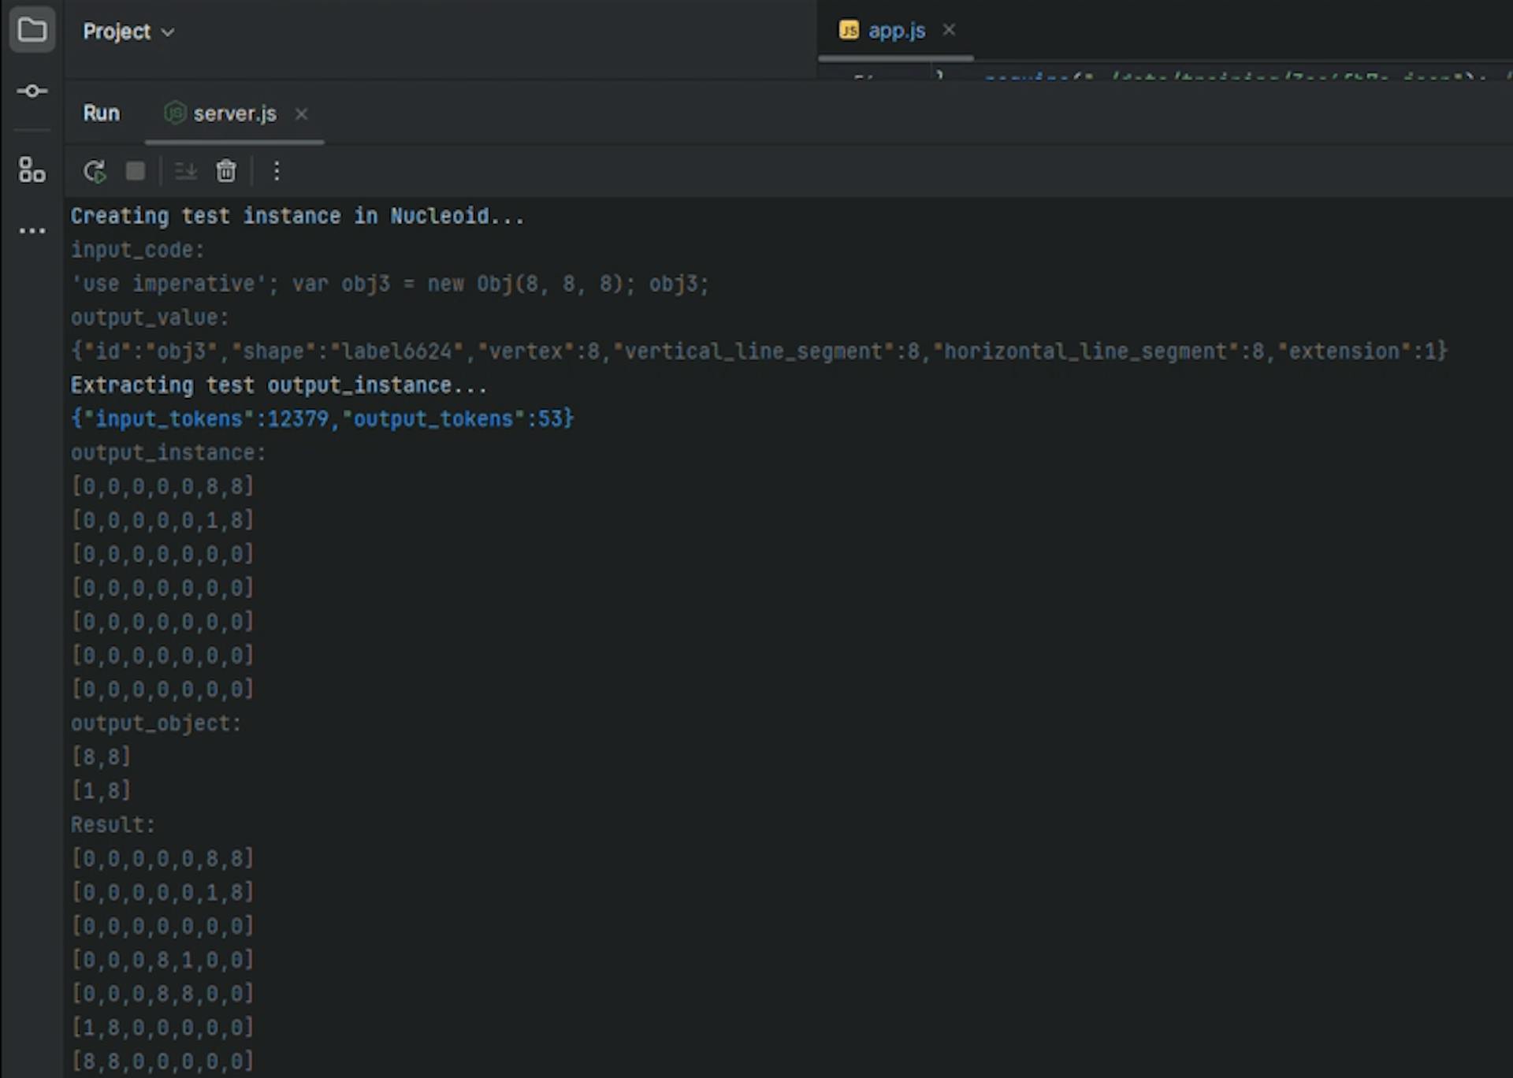This screenshot has width=1513, height=1078.
Task: Open the Project tool window folder icon
Action: click(32, 31)
